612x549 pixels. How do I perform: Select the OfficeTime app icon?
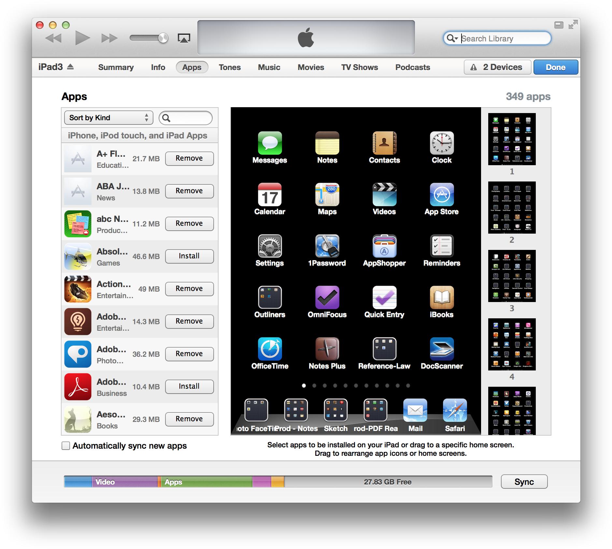[270, 349]
